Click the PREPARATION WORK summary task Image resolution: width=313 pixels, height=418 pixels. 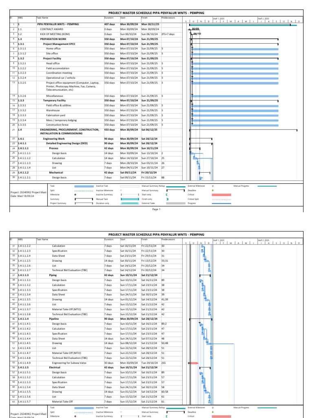pyautogui.click(x=53, y=39)
